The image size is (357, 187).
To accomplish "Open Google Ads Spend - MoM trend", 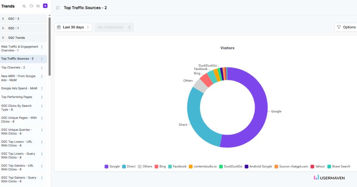I will pos(19,88).
